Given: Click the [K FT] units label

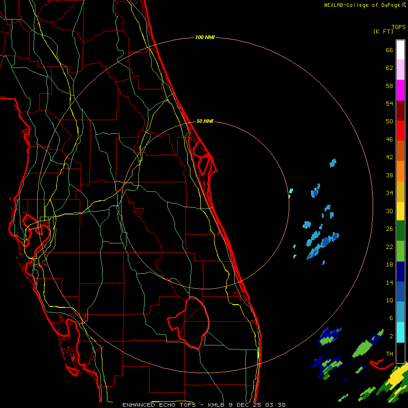Looking at the screenshot, I should coord(383,32).
